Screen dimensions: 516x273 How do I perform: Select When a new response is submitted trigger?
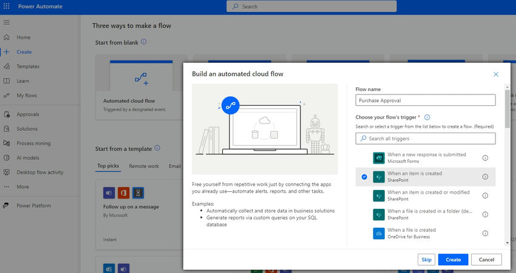[x=425, y=157]
